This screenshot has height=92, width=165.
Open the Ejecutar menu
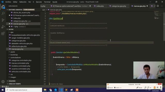pyautogui.click(x=39, y=2)
